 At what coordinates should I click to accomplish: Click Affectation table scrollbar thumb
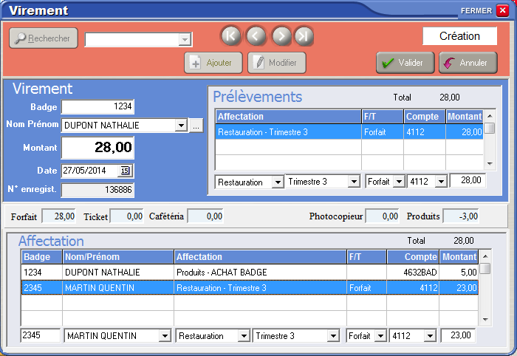click(x=485, y=268)
